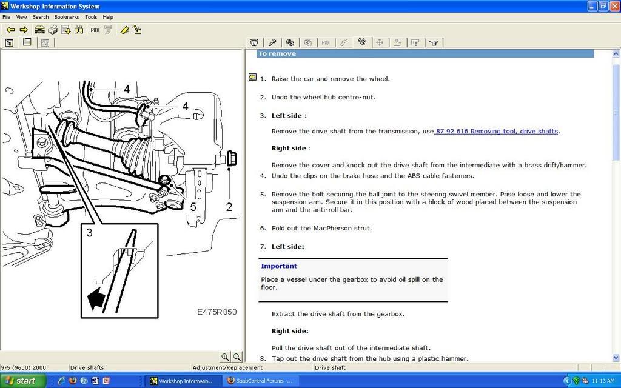Toggle the tree view panel icon
Image resolution: width=621 pixels, height=388 pixels.
pyautogui.click(x=9, y=42)
